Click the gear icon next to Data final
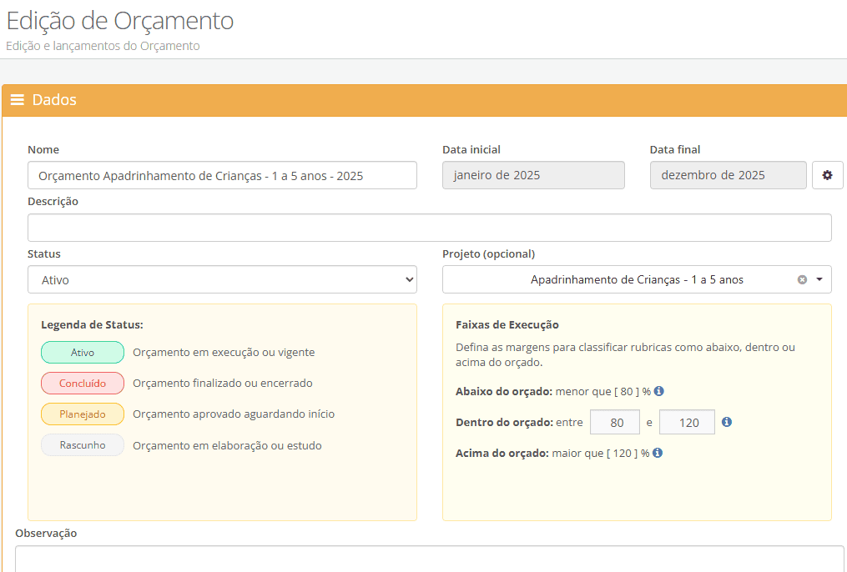The image size is (847, 572). tap(827, 175)
